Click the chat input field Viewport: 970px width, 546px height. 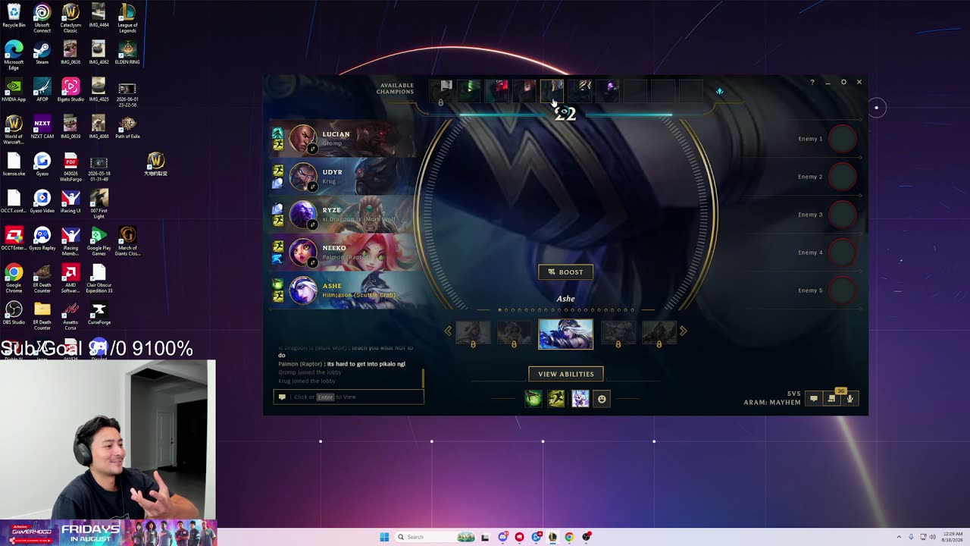(x=349, y=397)
